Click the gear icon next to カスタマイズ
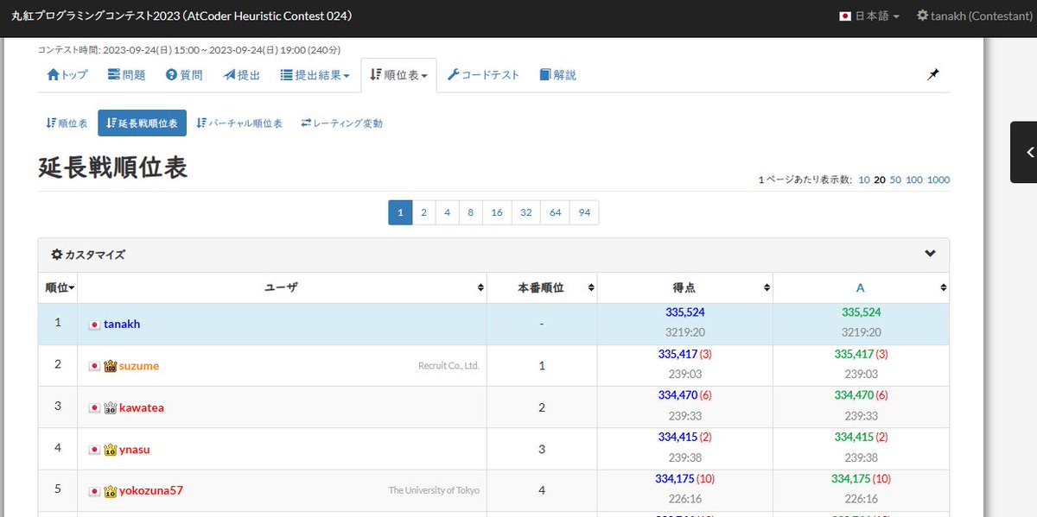This screenshot has width=1037, height=517. tap(56, 255)
